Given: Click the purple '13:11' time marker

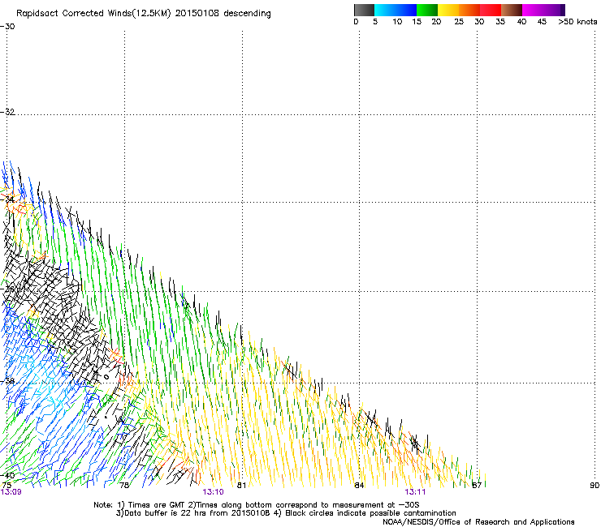Looking at the screenshot, I should pyautogui.click(x=415, y=492).
